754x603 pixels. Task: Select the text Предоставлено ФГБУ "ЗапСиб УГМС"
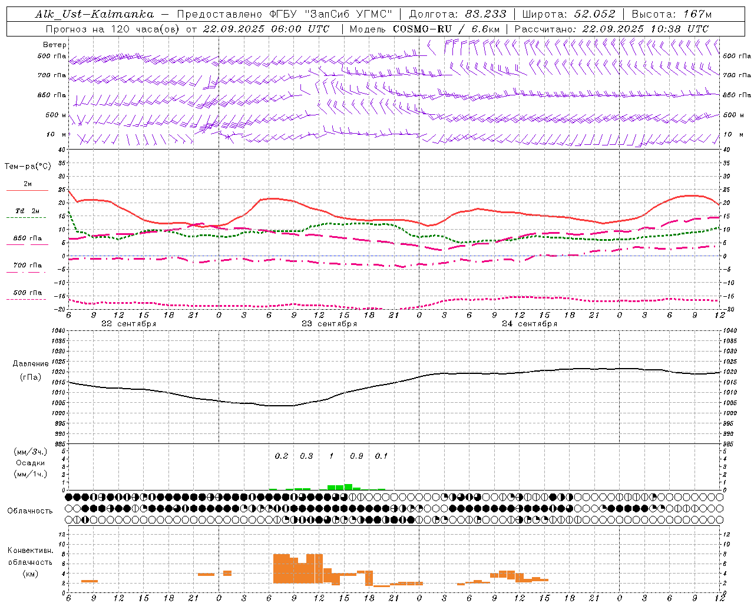click(x=285, y=14)
